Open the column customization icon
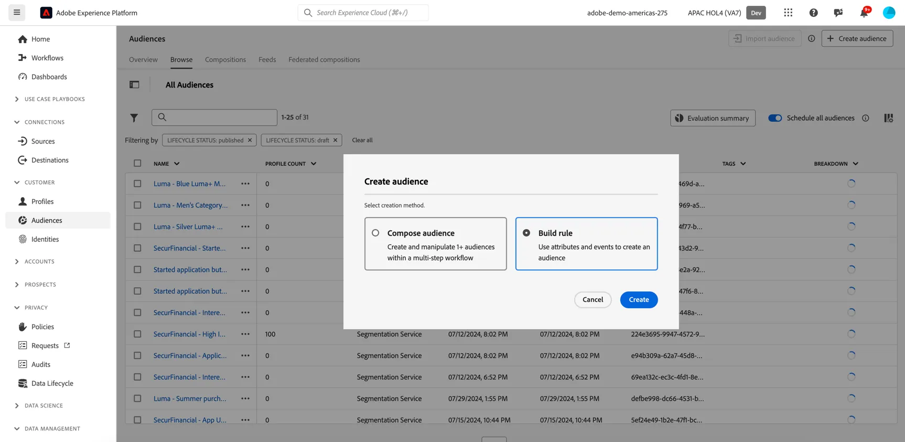 click(x=888, y=118)
